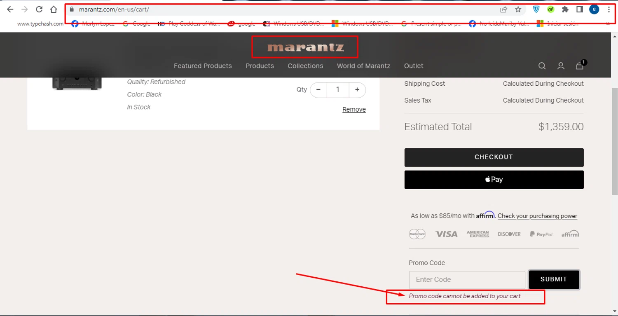Open the Collections menu
This screenshot has height=316, width=618.
pos(305,66)
